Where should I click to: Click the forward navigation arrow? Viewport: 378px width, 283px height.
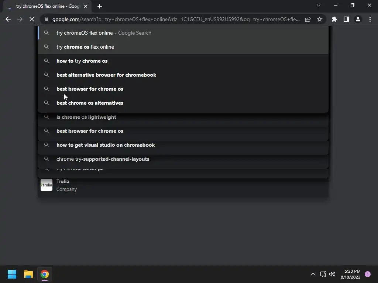[20, 19]
